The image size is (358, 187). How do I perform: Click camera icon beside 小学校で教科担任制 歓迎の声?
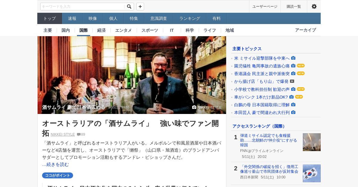[x=293, y=89]
